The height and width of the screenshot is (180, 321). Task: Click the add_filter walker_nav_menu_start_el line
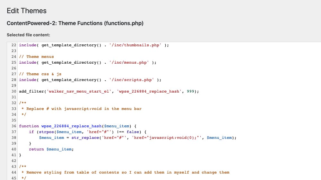click(x=109, y=91)
